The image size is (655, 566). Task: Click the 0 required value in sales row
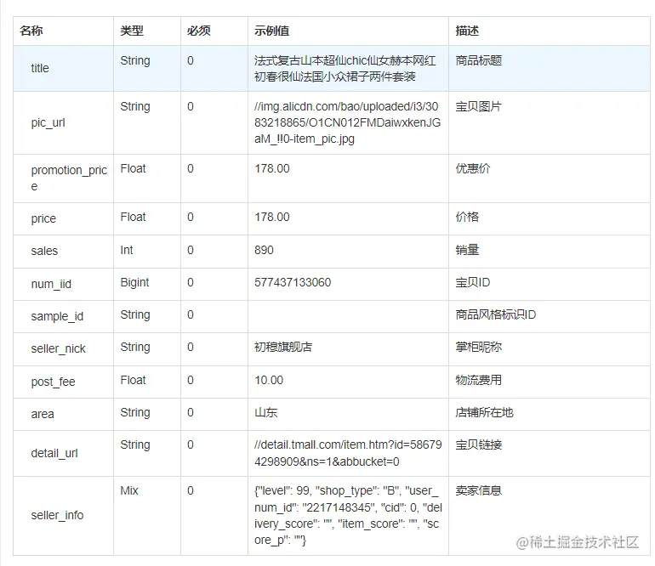[191, 250]
